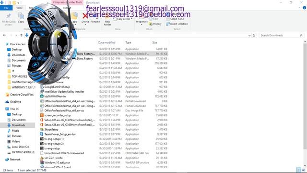Sort by the Date modified column

click(x=106, y=43)
